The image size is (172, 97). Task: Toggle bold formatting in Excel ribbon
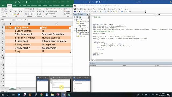click(10, 12)
